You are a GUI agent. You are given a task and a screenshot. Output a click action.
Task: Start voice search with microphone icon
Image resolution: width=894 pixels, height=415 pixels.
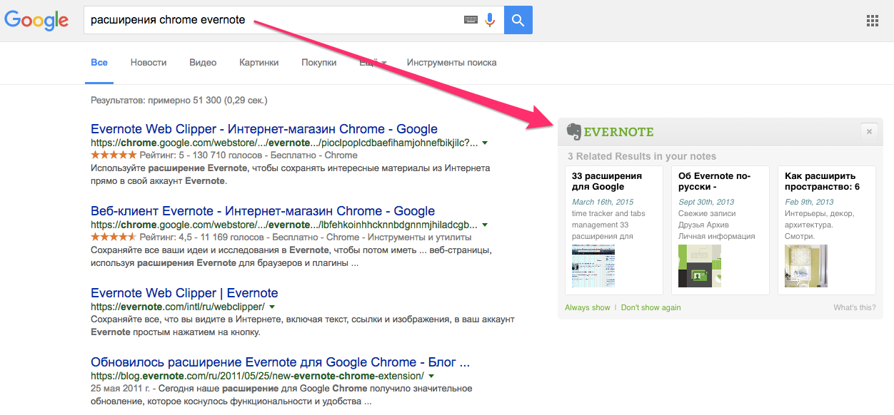click(x=490, y=20)
